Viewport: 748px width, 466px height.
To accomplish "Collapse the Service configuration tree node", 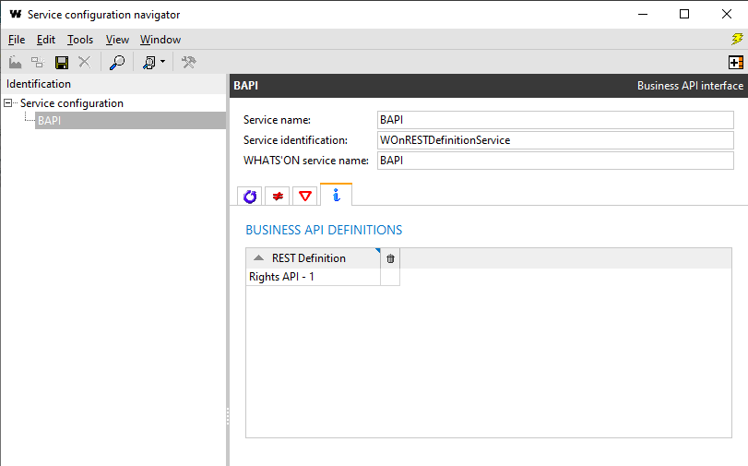I will click(x=8, y=103).
